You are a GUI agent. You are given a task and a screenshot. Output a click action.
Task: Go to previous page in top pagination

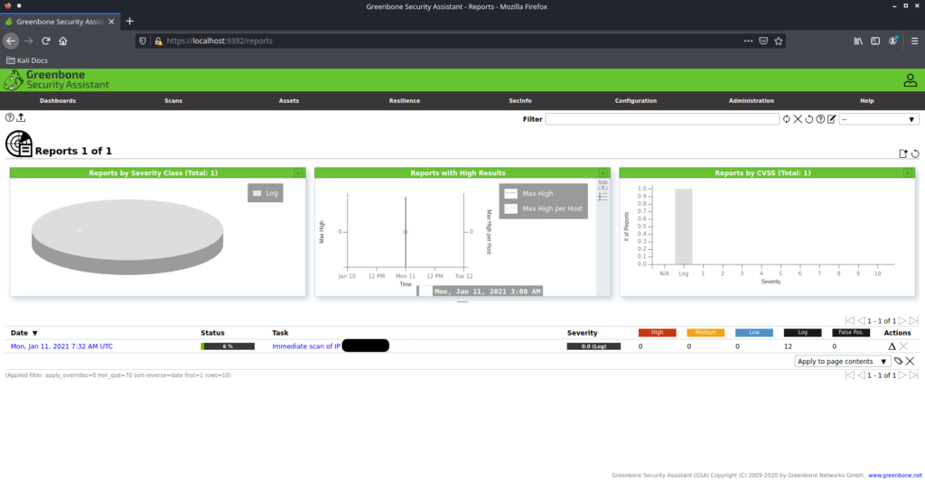(861, 321)
